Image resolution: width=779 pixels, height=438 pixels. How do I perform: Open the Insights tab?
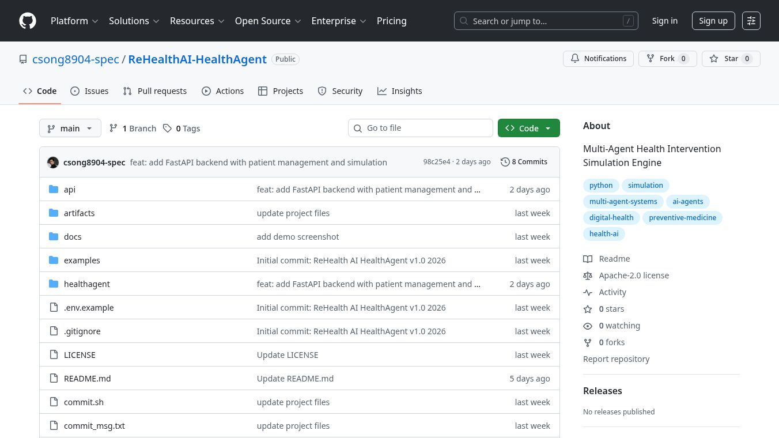pyautogui.click(x=399, y=91)
